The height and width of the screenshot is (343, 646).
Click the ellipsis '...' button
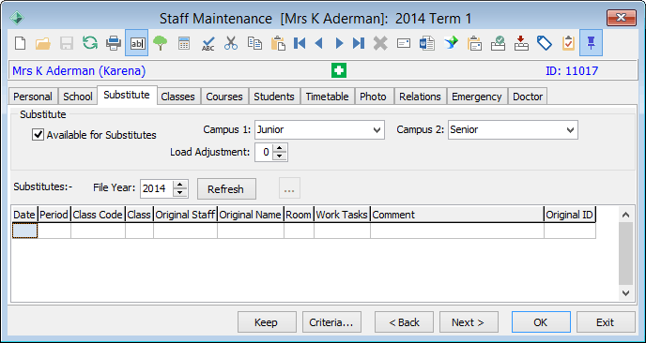tap(289, 189)
